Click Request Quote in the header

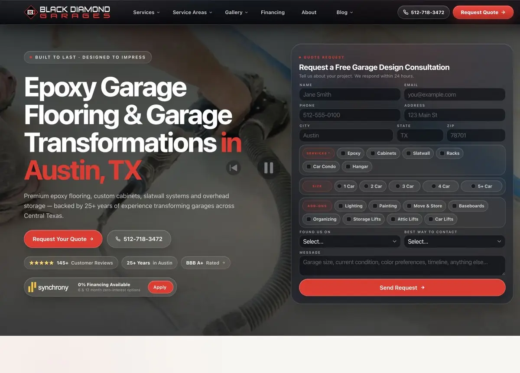coord(483,12)
